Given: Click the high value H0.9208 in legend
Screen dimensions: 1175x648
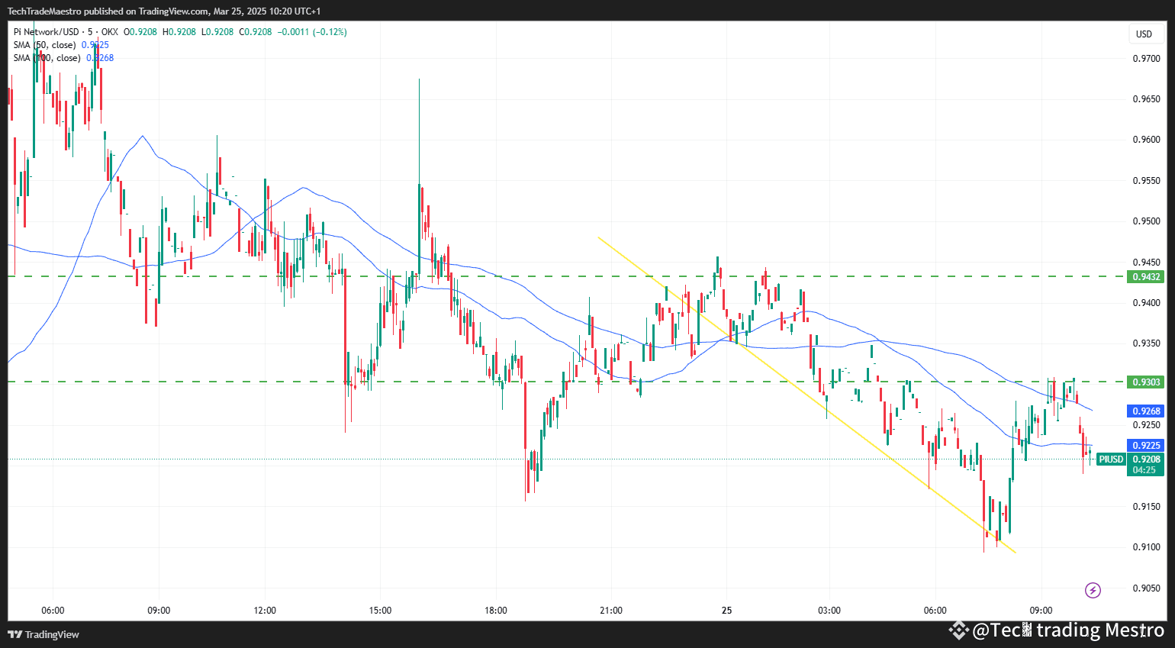Looking at the screenshot, I should (179, 32).
